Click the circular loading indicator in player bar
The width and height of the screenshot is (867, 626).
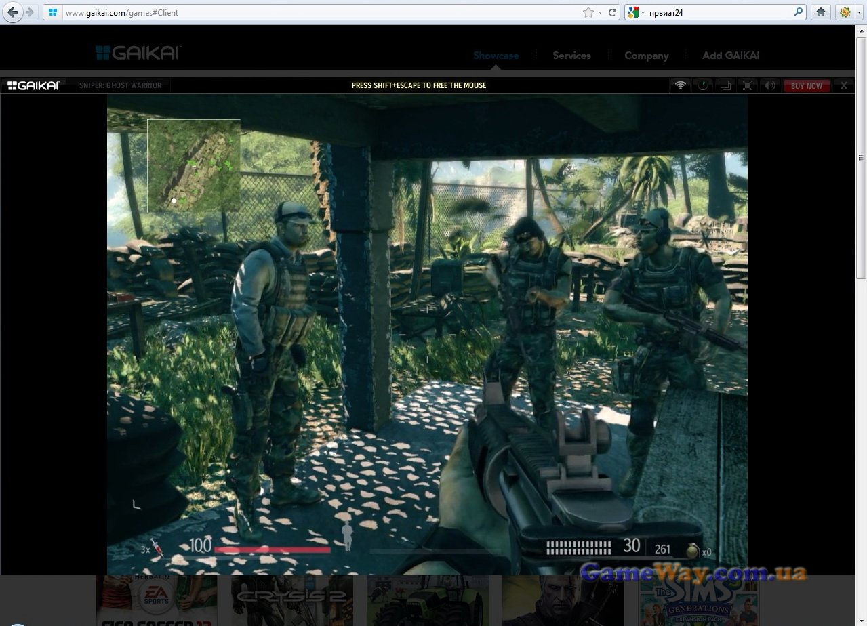[703, 85]
